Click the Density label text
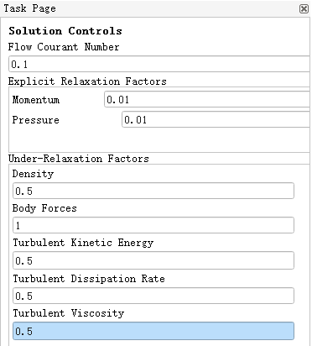312x346 pixels. click(33, 174)
